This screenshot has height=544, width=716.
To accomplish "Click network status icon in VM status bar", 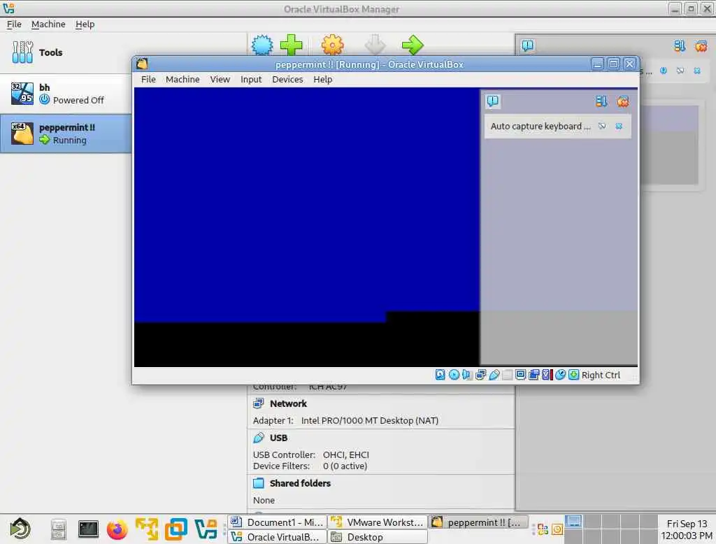I will click(x=480, y=375).
